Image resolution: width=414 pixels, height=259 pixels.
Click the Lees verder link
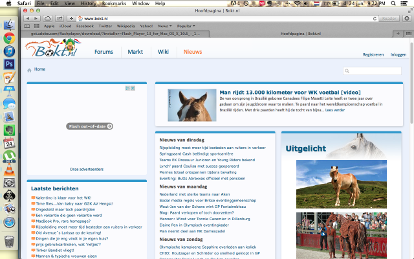tap(335, 110)
